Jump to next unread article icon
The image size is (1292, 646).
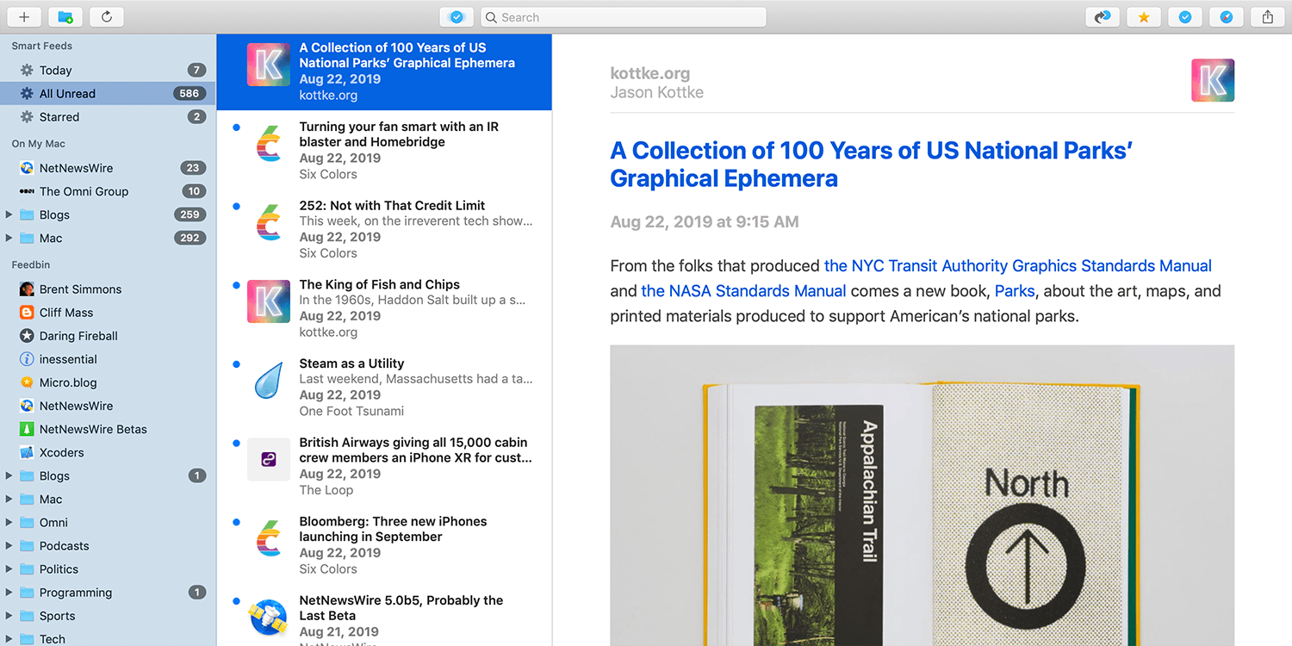click(1102, 16)
